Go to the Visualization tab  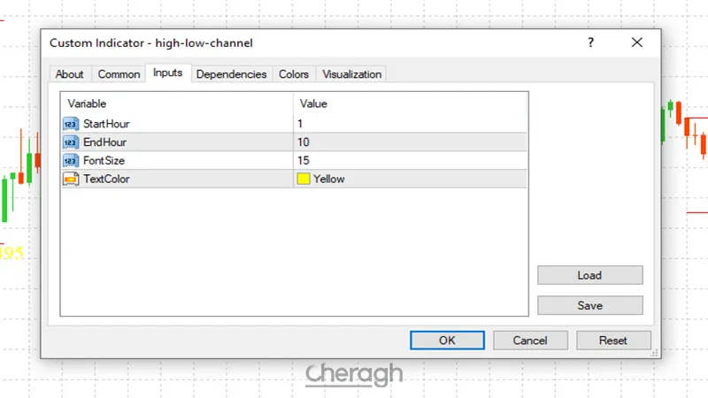(x=351, y=74)
